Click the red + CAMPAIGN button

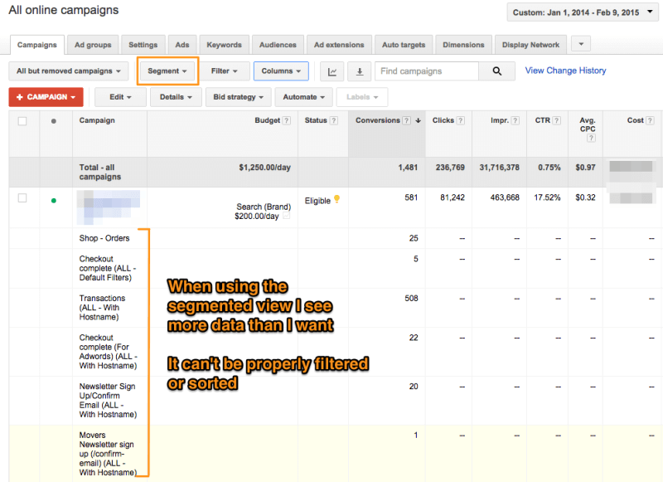[46, 97]
